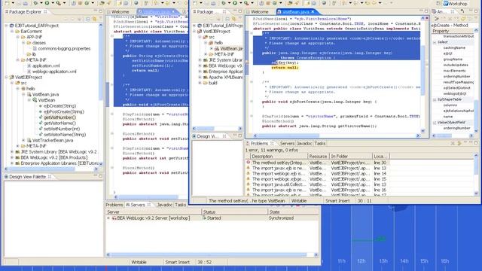Click the Property column header in the properties panel
This screenshot has height=271, width=482.
[x=453, y=31]
